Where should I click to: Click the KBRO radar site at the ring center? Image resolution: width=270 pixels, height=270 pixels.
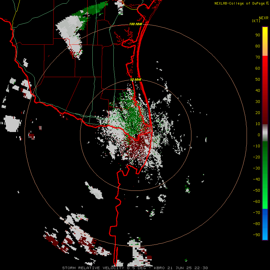click(x=136, y=135)
